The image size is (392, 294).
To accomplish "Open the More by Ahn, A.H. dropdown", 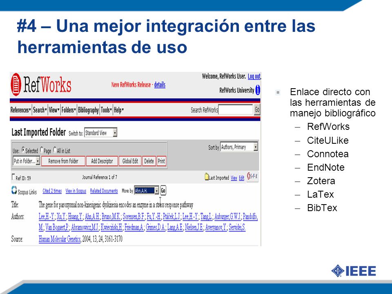I will click(146, 191).
